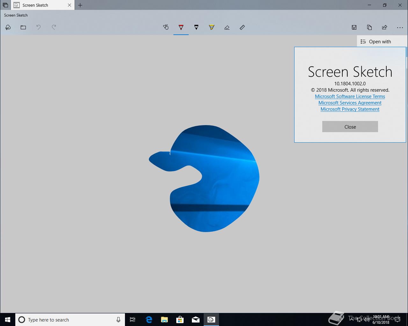
Task: Open Microsoft Software License Terms link
Action: click(350, 96)
